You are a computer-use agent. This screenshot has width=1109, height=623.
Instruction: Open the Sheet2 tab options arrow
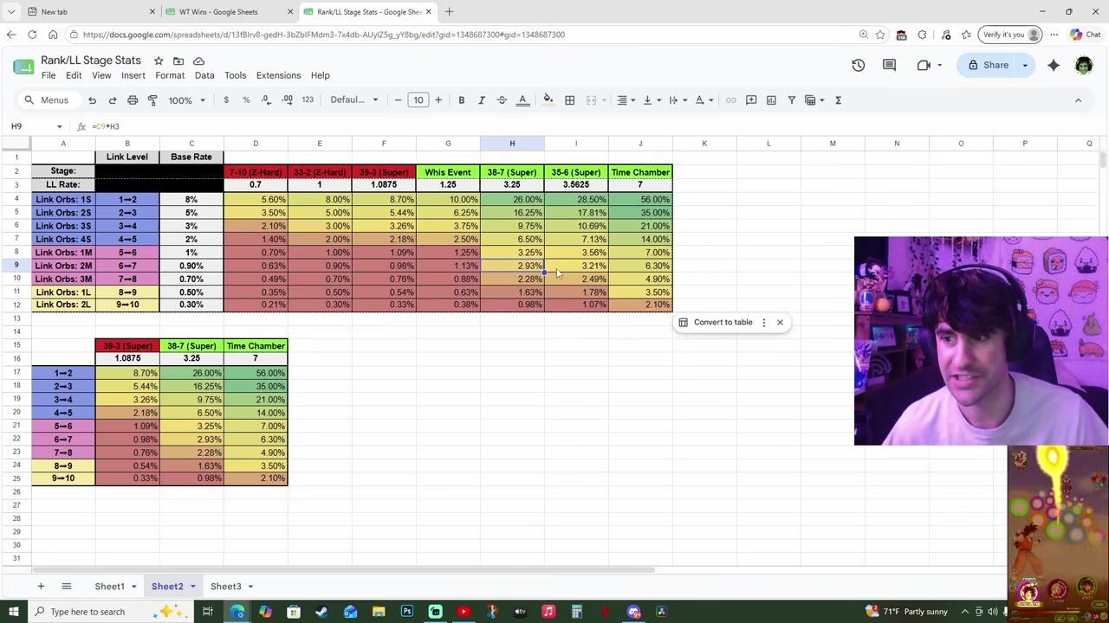192,587
